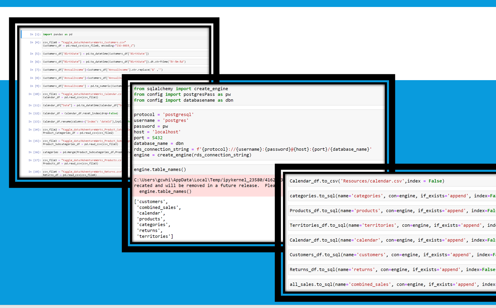Select the Calendar_df.to_csv cell

tap(392, 181)
